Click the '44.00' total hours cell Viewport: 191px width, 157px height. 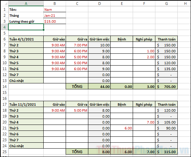point(100,87)
